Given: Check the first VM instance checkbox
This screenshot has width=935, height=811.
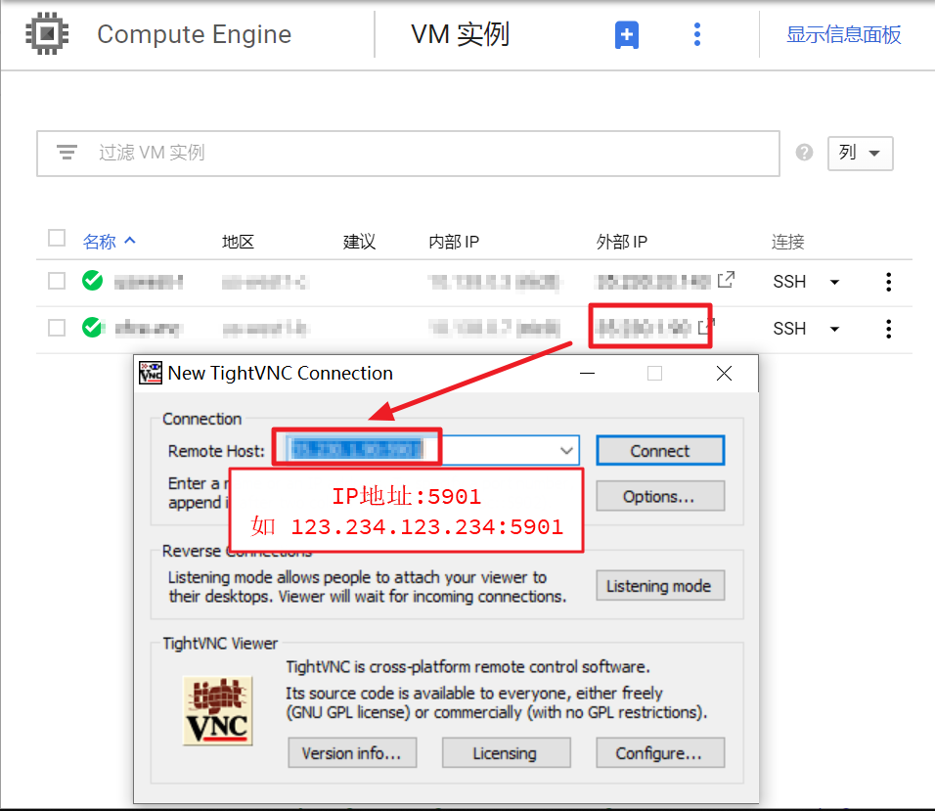Looking at the screenshot, I should pos(57,281).
